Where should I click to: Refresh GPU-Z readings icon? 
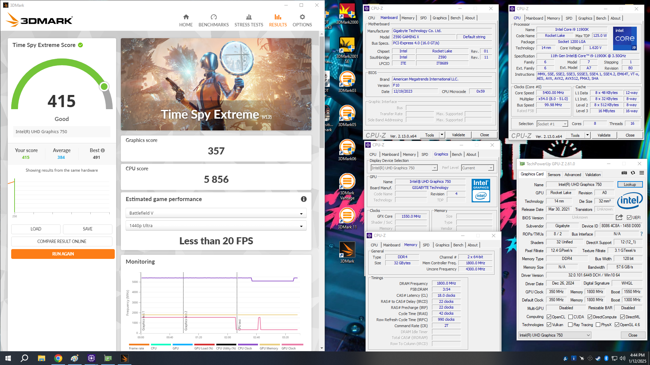(x=633, y=173)
